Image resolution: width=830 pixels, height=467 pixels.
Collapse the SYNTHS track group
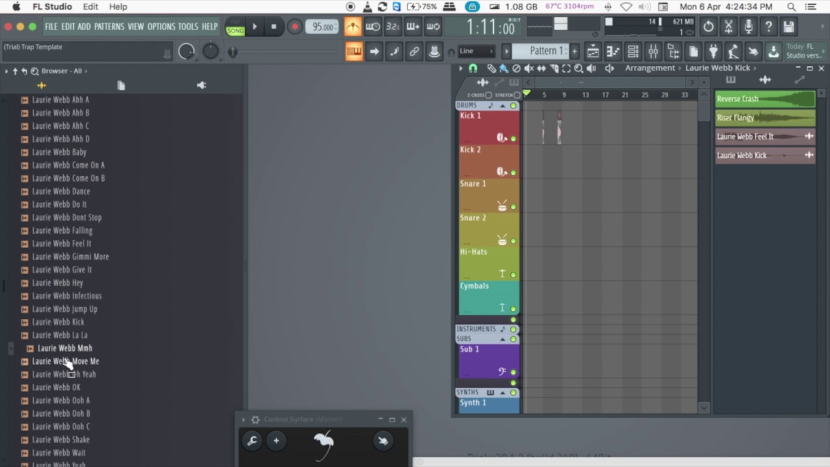pos(503,393)
